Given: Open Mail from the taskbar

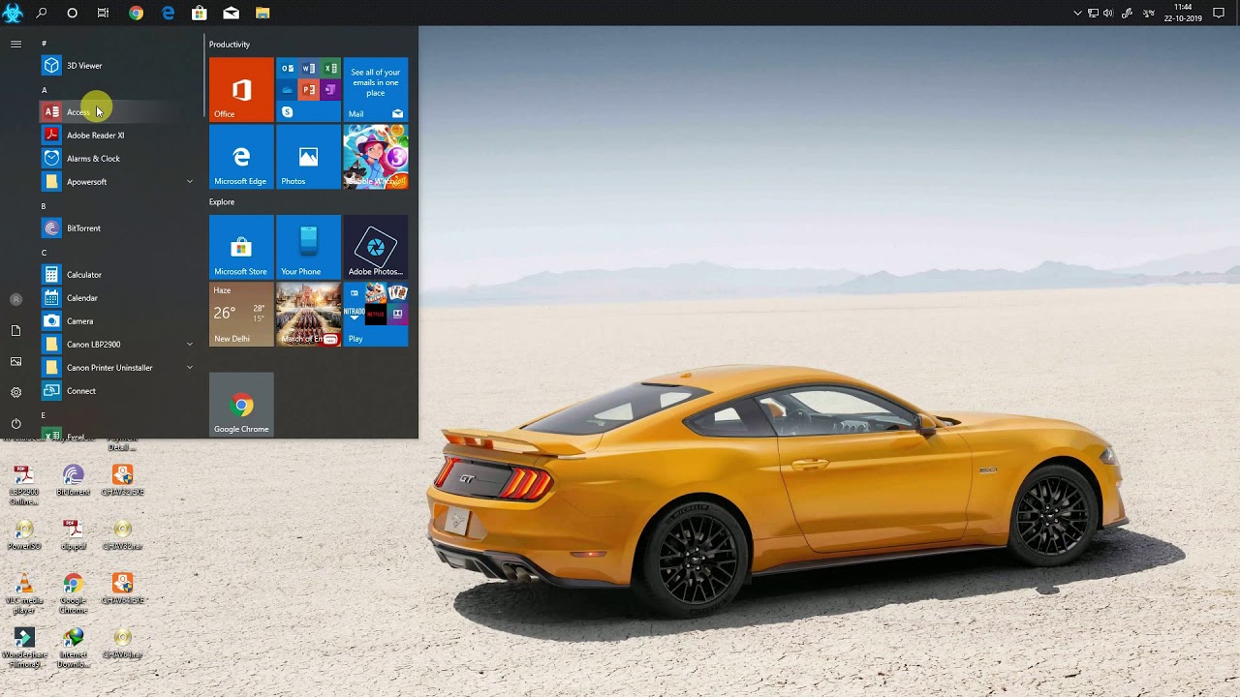Looking at the screenshot, I should click(x=231, y=13).
